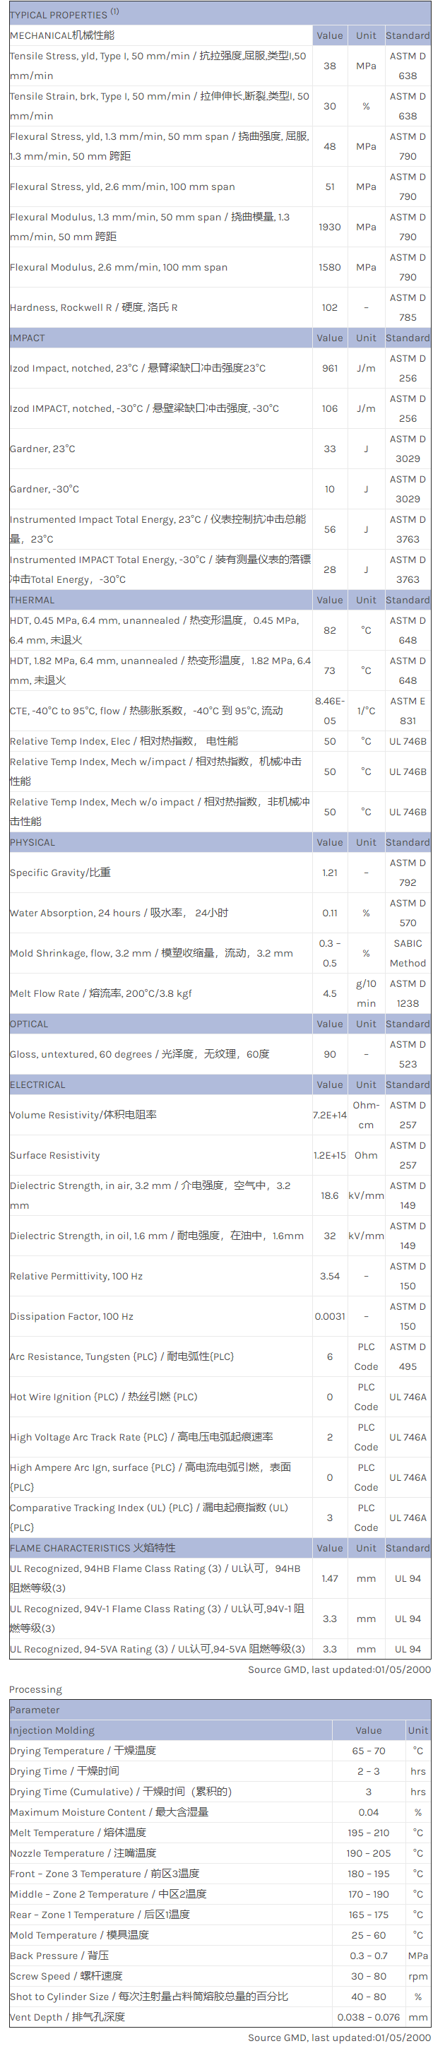433x2046 pixels.
Task: Select the FLAME CHARACTERISTICS section header
Action: pos(92,1548)
